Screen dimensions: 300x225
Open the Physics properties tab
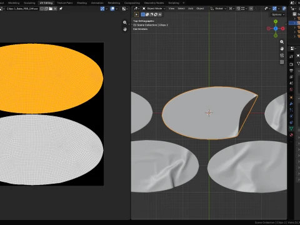click(291, 116)
